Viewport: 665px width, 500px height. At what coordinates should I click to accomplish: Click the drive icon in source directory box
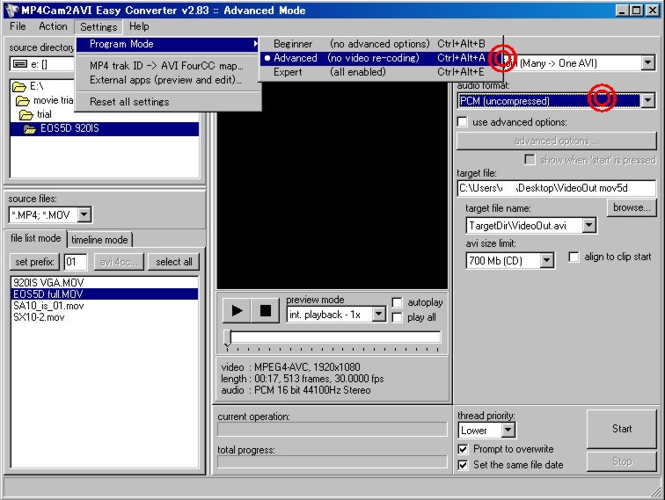[x=20, y=64]
